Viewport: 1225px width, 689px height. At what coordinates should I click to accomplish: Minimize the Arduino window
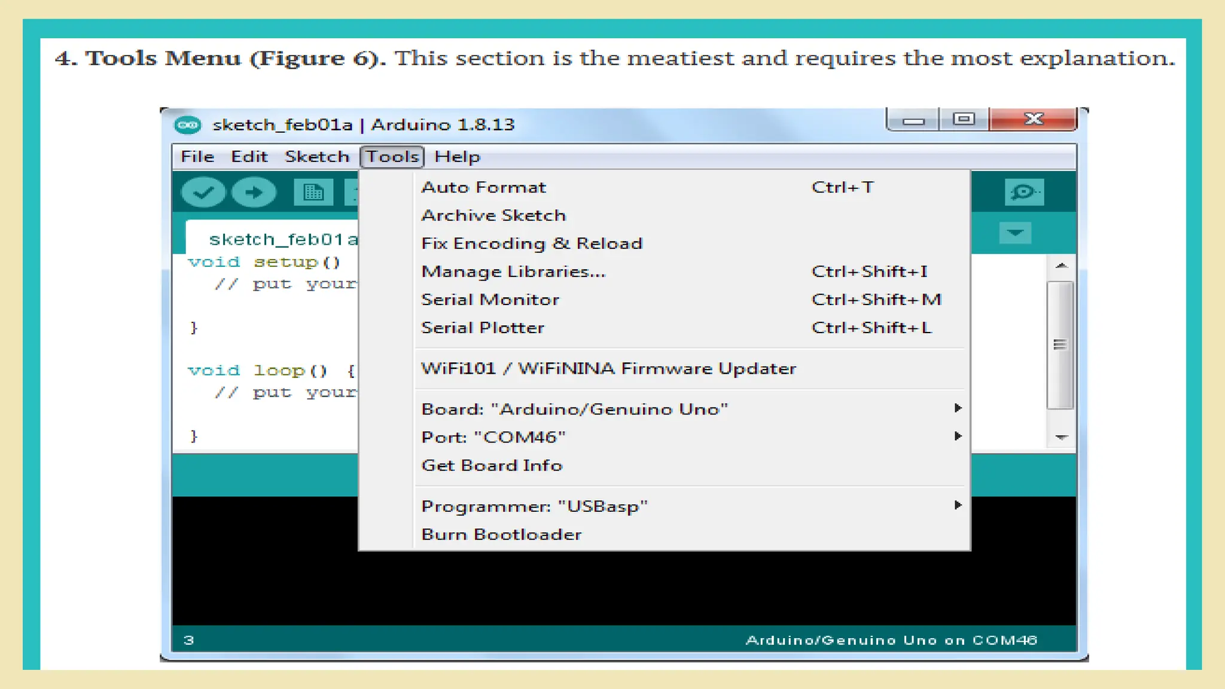tap(913, 120)
